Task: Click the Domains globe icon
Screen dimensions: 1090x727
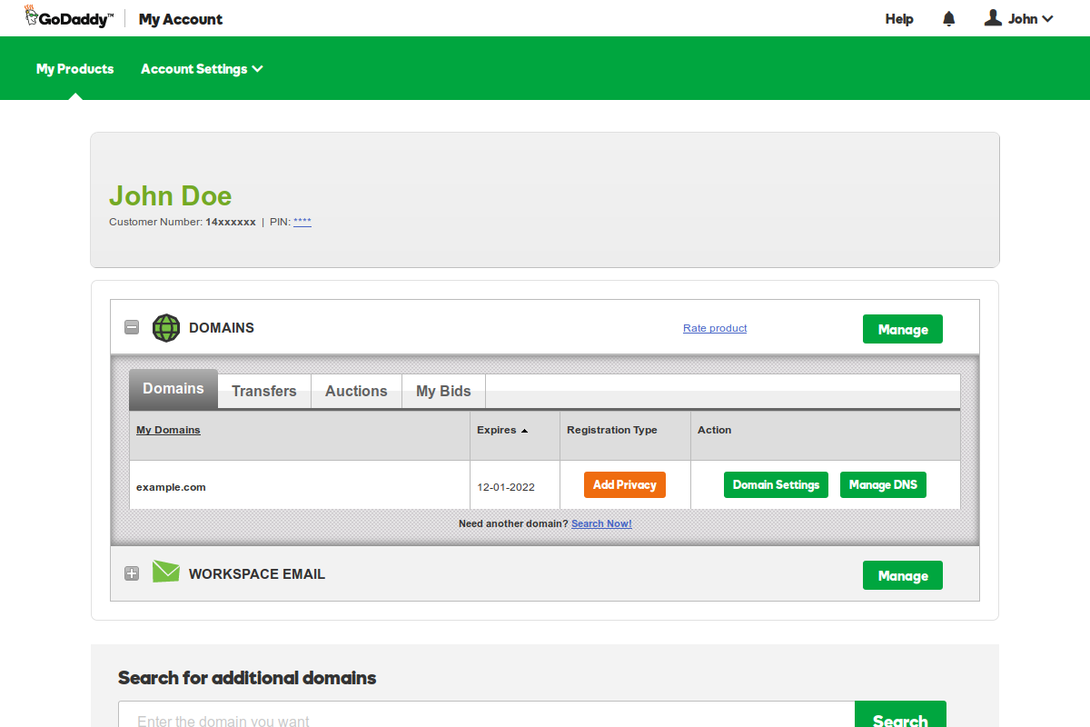Action: pyautogui.click(x=166, y=328)
